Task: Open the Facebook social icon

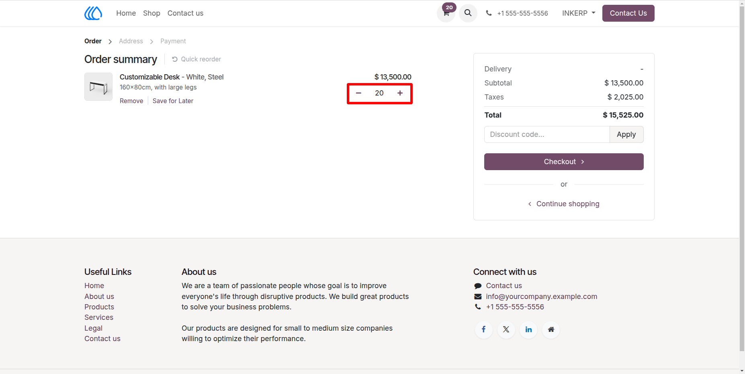Action: [x=484, y=329]
